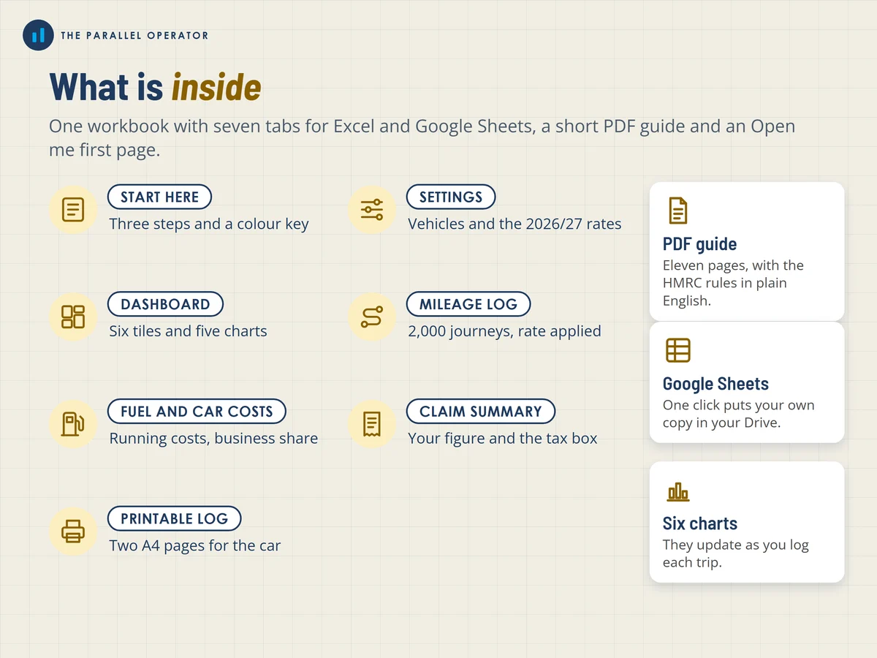
Task: Click the route icon beside MILEAGE LOG
Action: 372,317
